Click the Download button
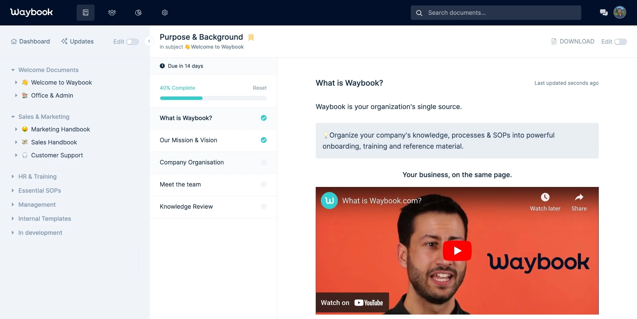 click(572, 41)
